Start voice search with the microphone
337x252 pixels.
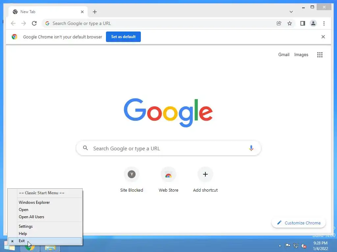pyautogui.click(x=251, y=148)
